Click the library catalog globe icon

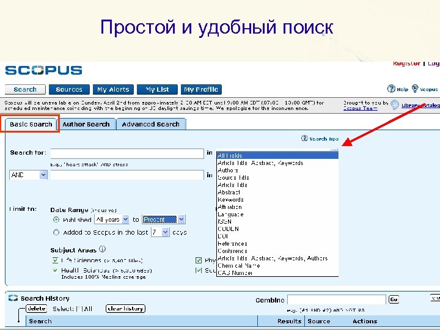pos(395,105)
